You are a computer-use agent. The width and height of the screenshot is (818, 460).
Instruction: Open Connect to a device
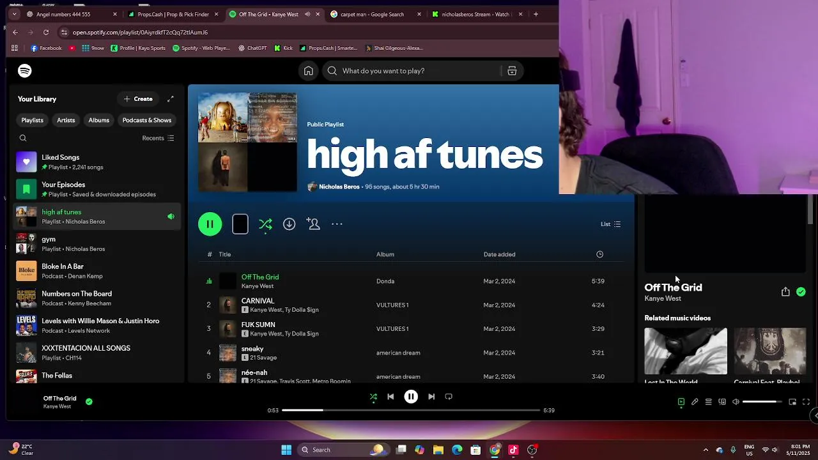click(x=722, y=402)
